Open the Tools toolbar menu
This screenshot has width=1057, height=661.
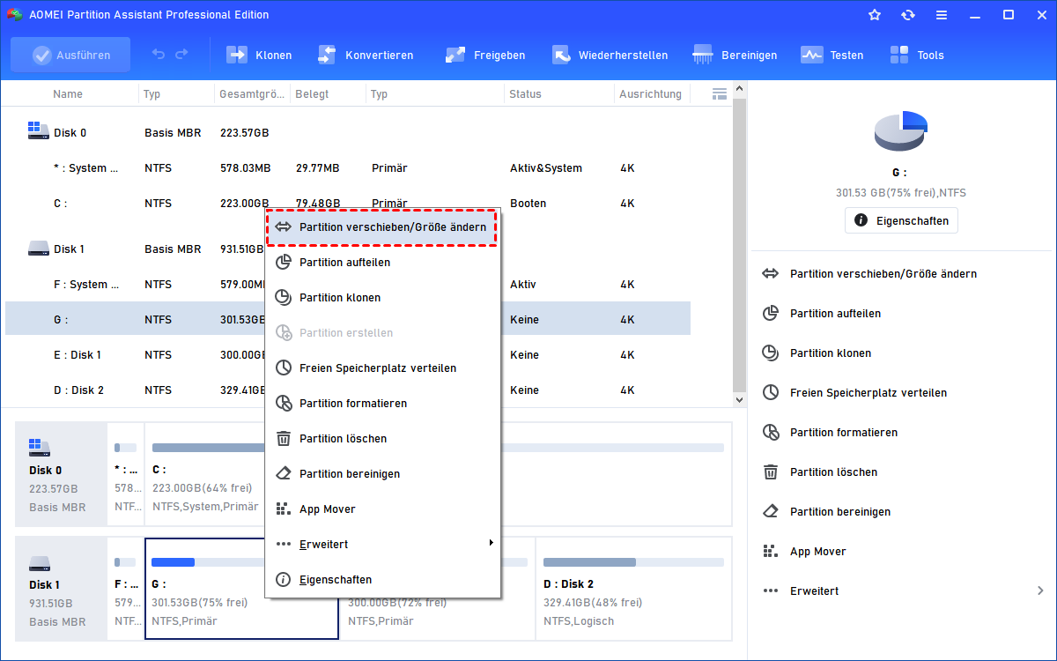click(x=916, y=55)
